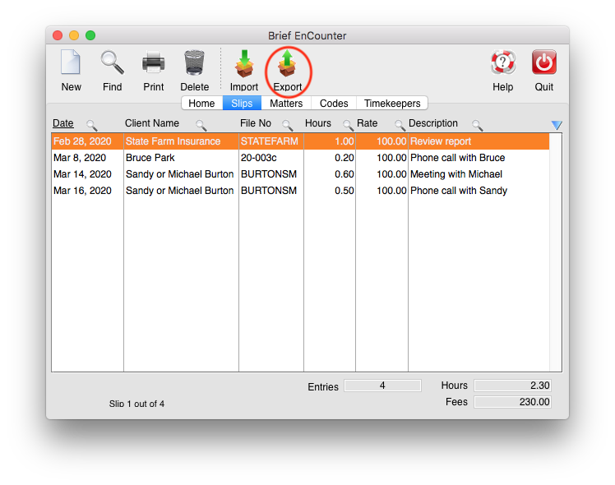Open Help with the lifebuoy icon
615x485 pixels.
click(503, 62)
